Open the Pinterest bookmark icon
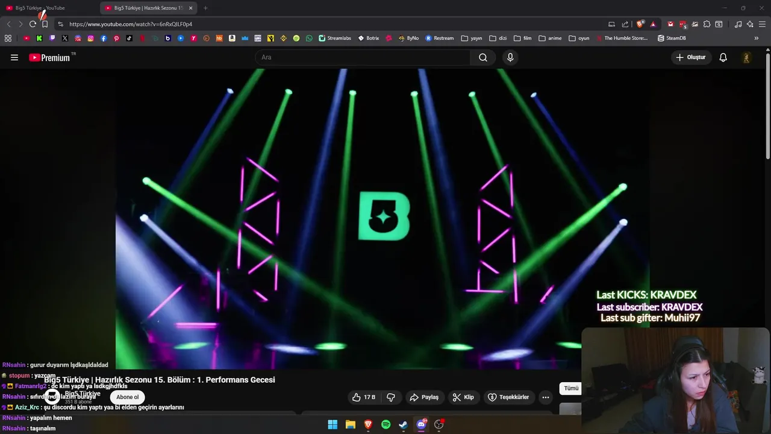The image size is (771, 434). point(116,38)
